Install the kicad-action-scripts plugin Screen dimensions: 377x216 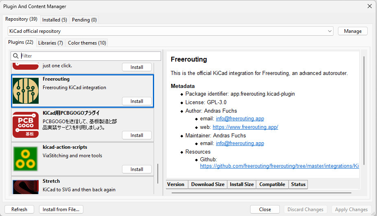[x=137, y=169]
